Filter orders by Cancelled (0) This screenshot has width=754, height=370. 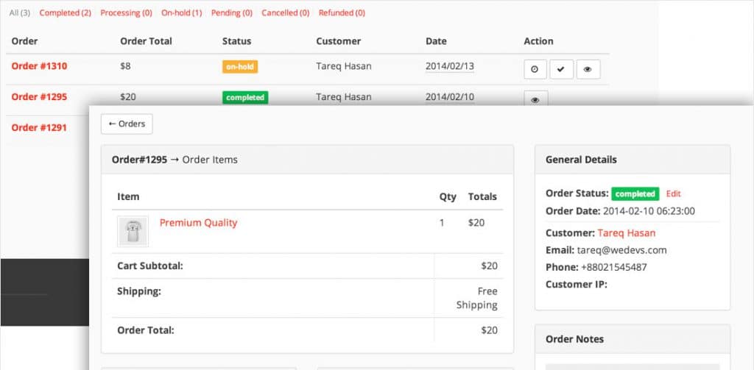pyautogui.click(x=286, y=13)
